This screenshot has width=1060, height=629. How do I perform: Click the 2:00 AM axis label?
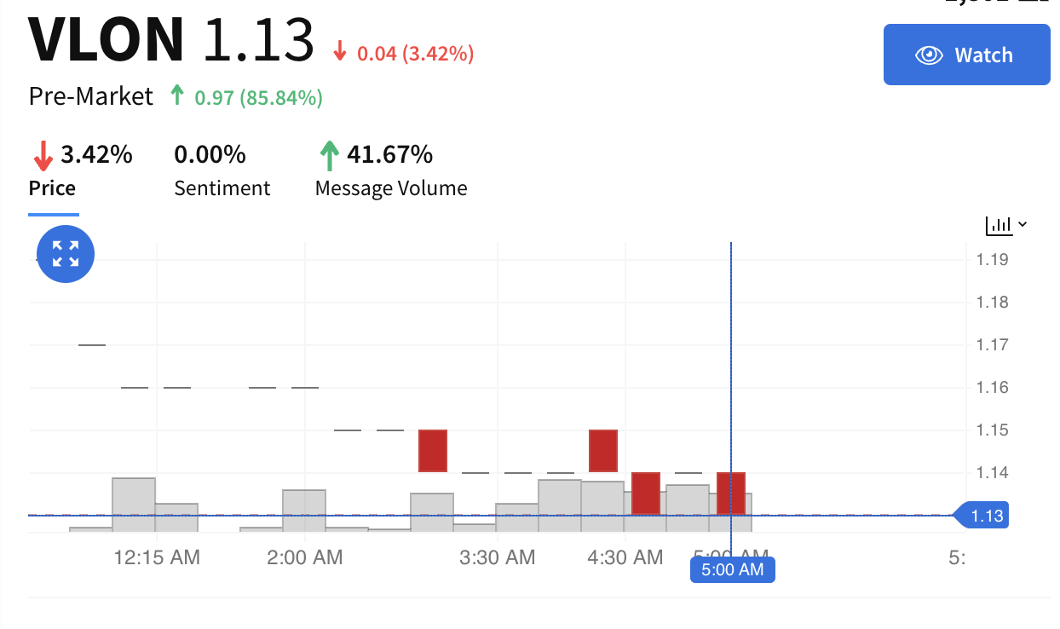pyautogui.click(x=305, y=557)
